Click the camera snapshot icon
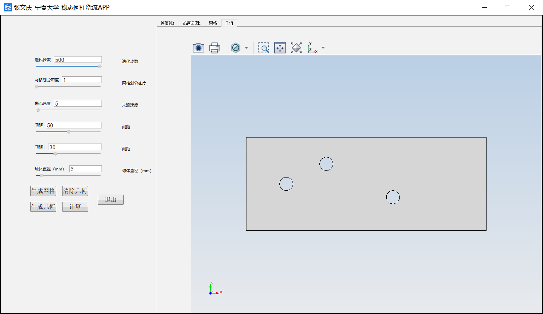The image size is (543, 314). pyautogui.click(x=198, y=48)
